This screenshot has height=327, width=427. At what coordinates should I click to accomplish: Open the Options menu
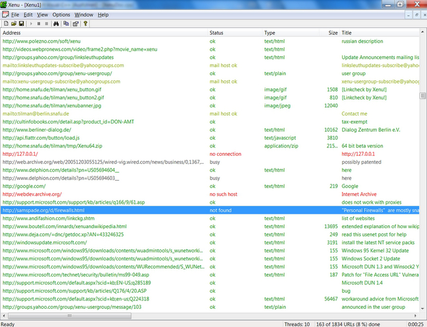[61, 15]
